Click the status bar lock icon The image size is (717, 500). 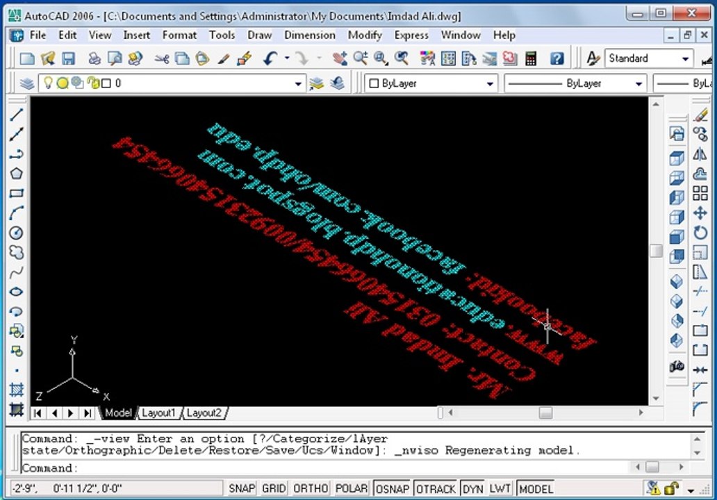coord(671,489)
